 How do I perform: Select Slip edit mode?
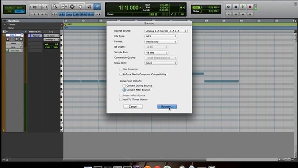pyautogui.click(x=9, y=11)
